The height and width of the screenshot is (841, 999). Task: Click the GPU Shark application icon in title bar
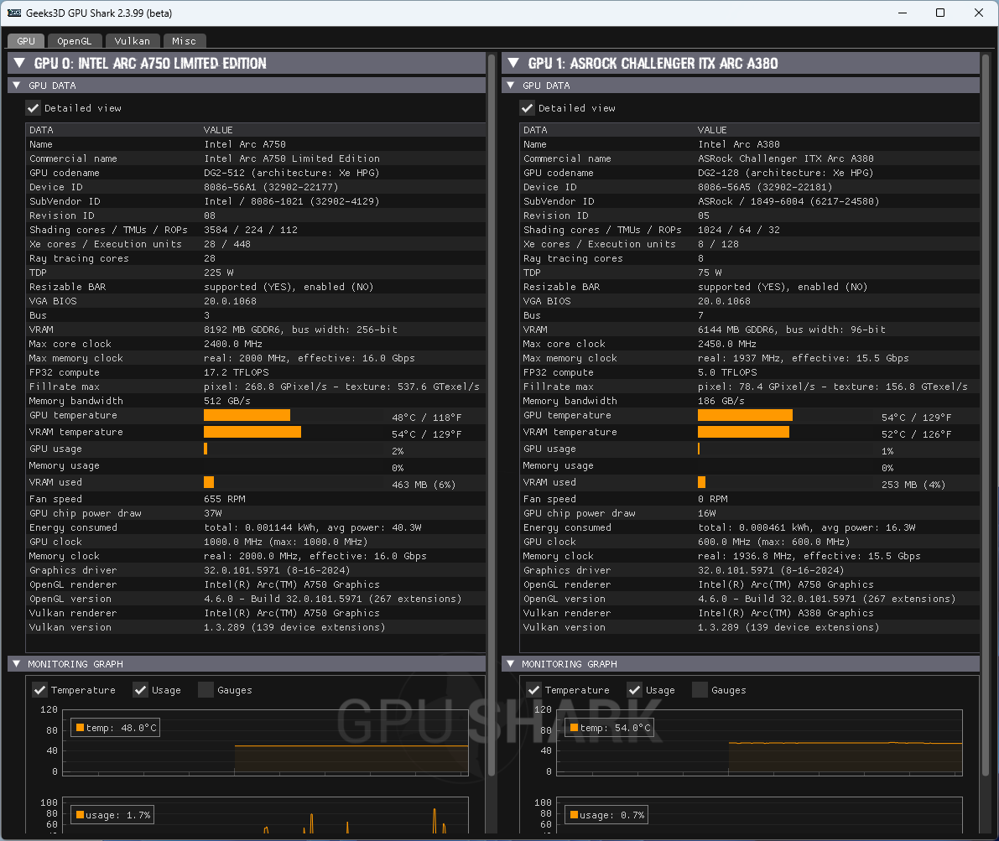point(14,13)
